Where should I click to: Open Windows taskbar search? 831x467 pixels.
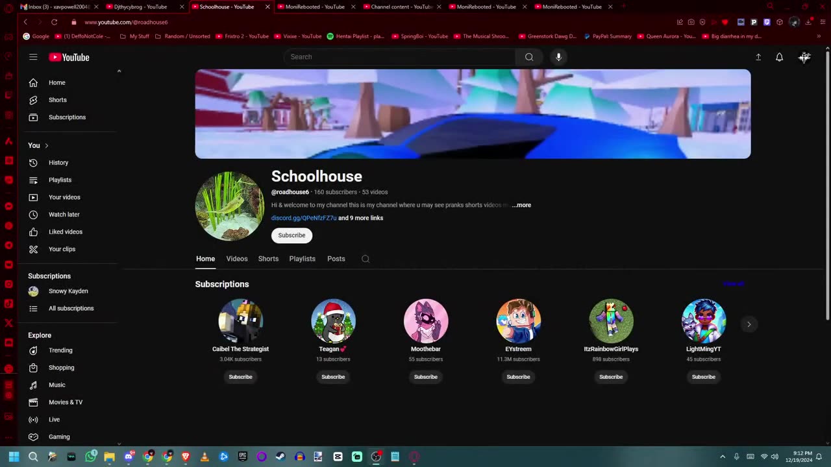[33, 457]
